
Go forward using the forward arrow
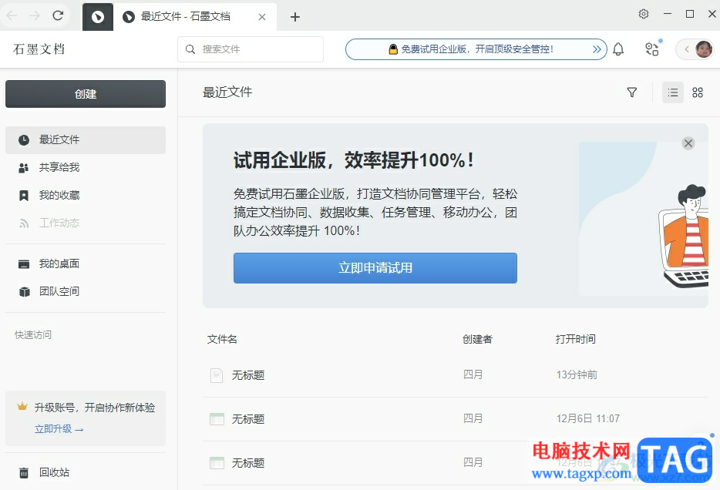35,15
